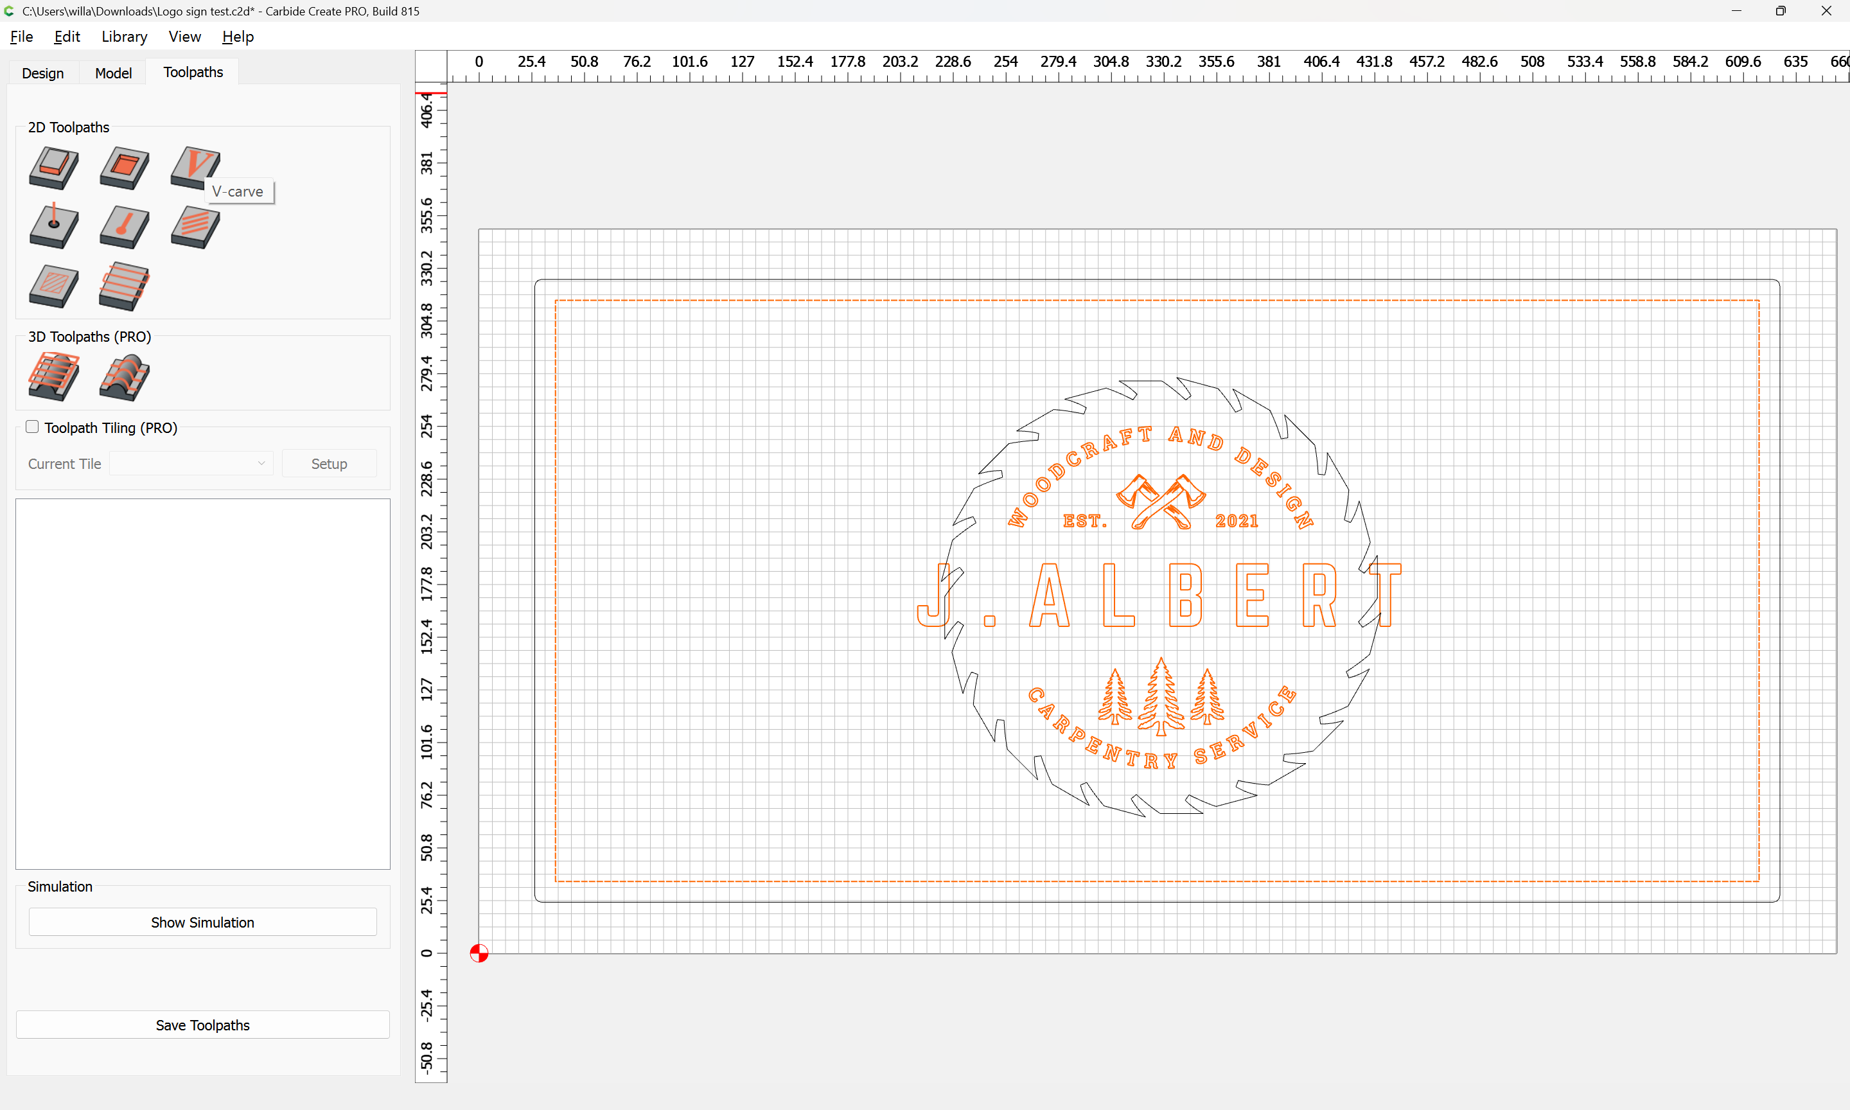The image size is (1850, 1110).
Task: Click the Save Toolpaths button
Action: [x=202, y=1025]
